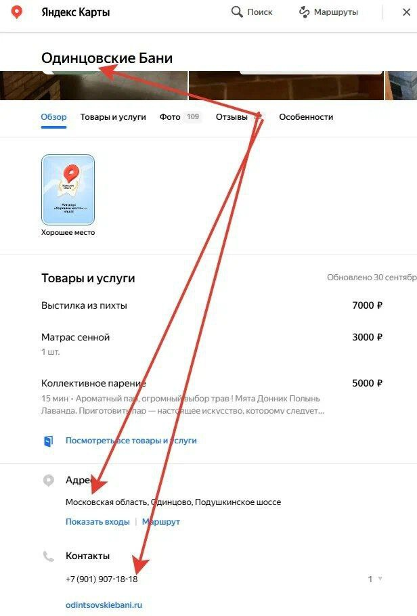Switch to Товары и услуги tab
Image resolution: width=417 pixels, height=616 pixels.
[113, 116]
